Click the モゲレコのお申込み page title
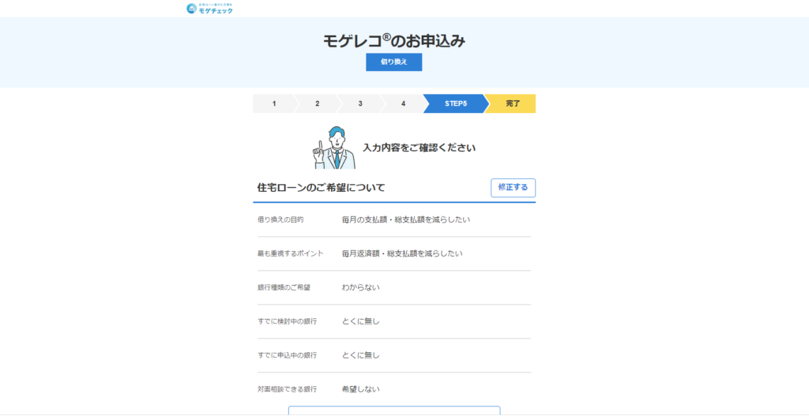This screenshot has width=809, height=416. [394, 41]
